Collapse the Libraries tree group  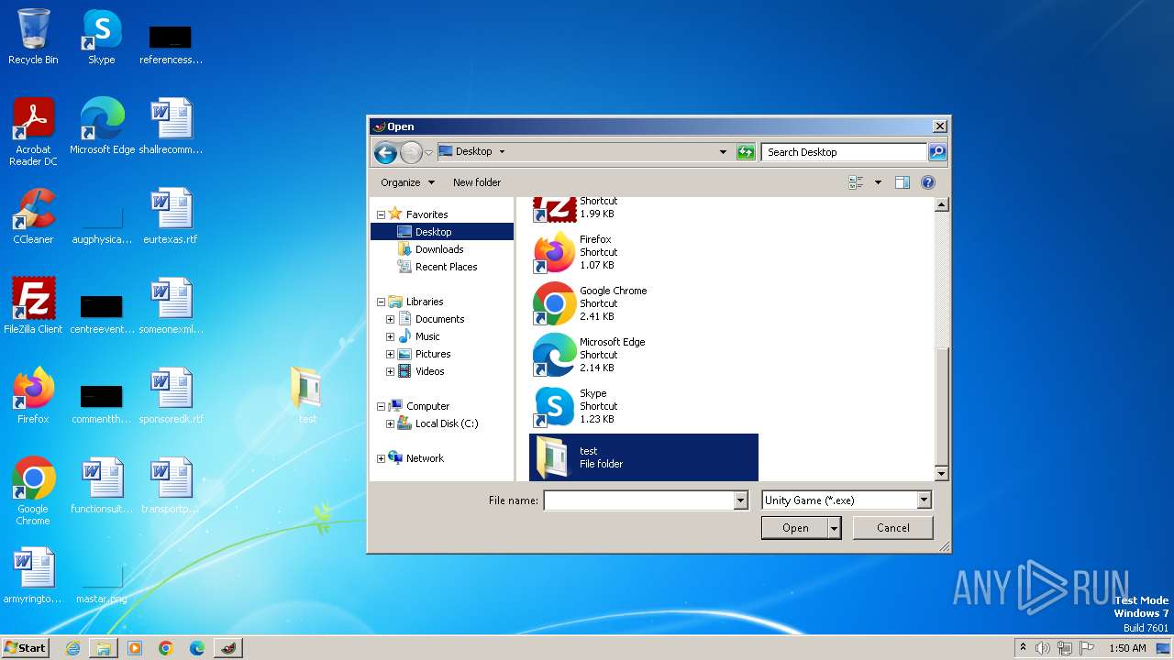[x=382, y=302]
